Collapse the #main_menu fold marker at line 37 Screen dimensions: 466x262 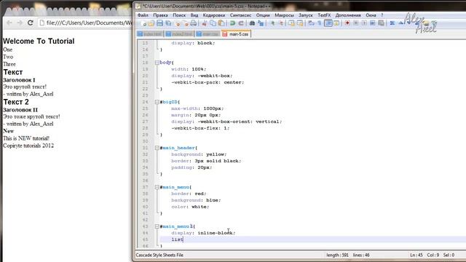tap(157, 187)
